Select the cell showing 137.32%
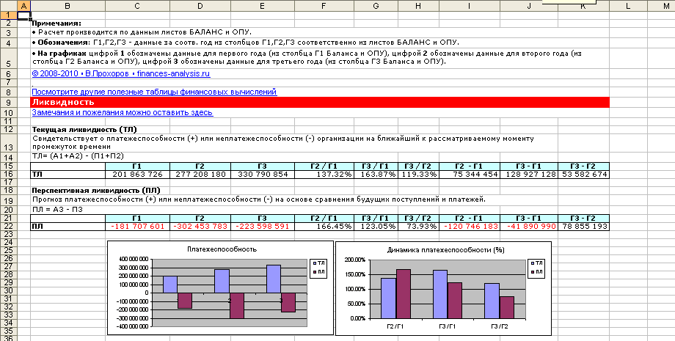This screenshot has width=675, height=341. (x=324, y=174)
